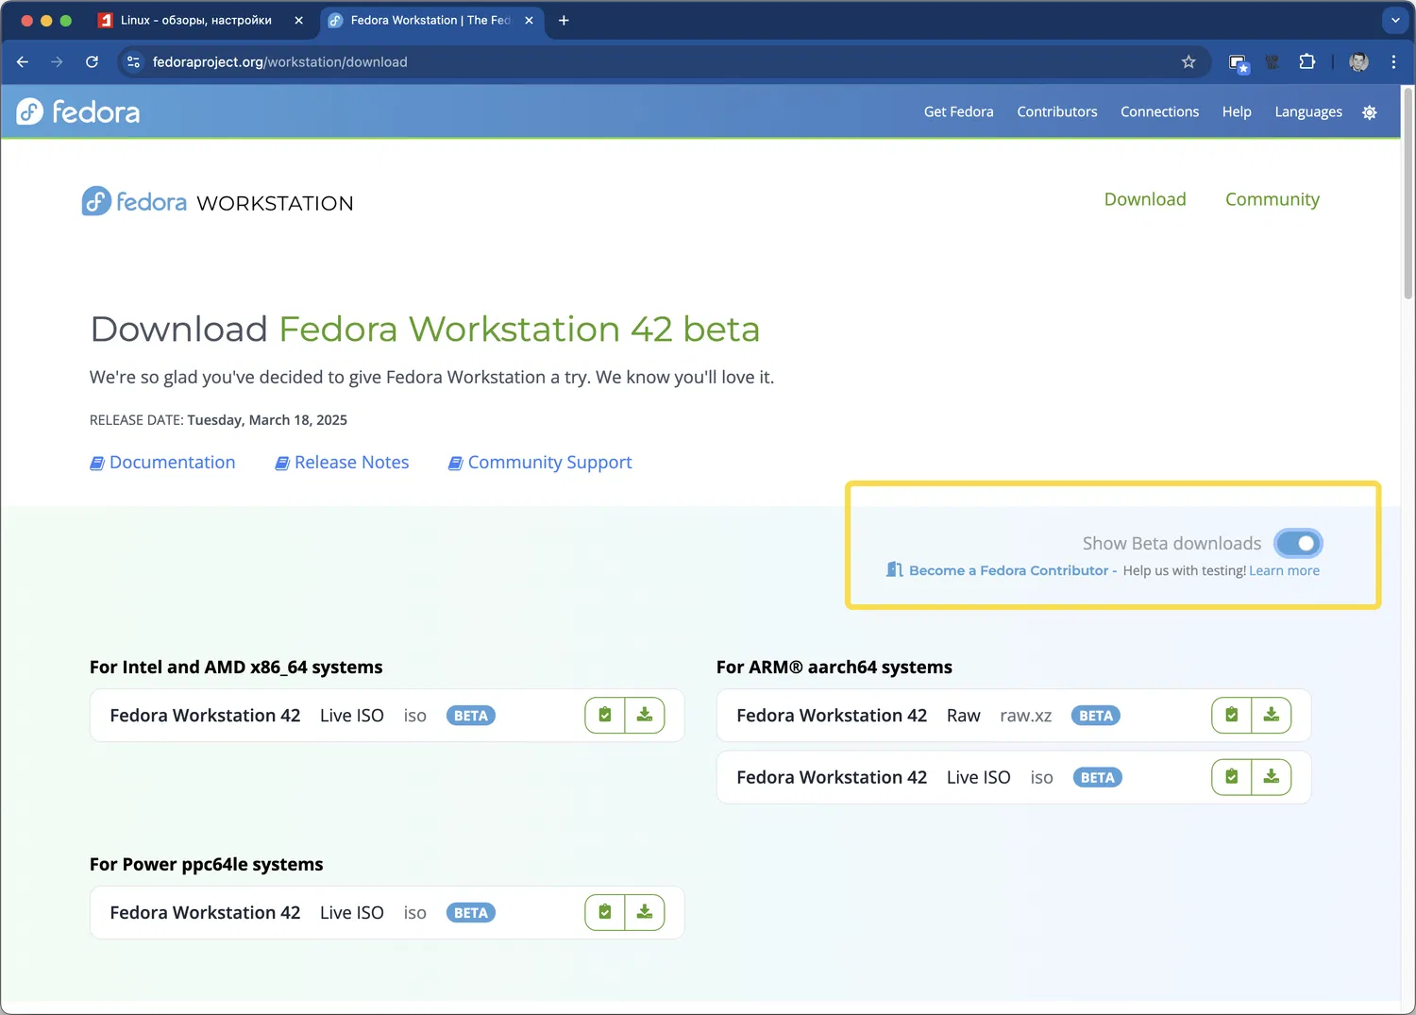The height and width of the screenshot is (1015, 1416).
Task: Open the tab search dropdown arrow
Action: pyautogui.click(x=1394, y=20)
